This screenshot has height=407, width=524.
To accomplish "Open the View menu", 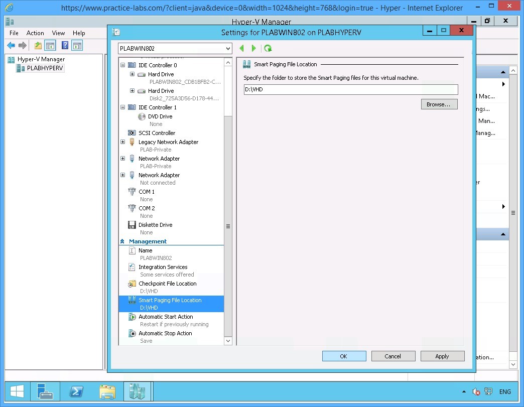I will tap(58, 33).
